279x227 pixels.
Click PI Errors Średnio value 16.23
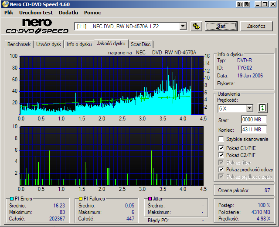(59, 206)
